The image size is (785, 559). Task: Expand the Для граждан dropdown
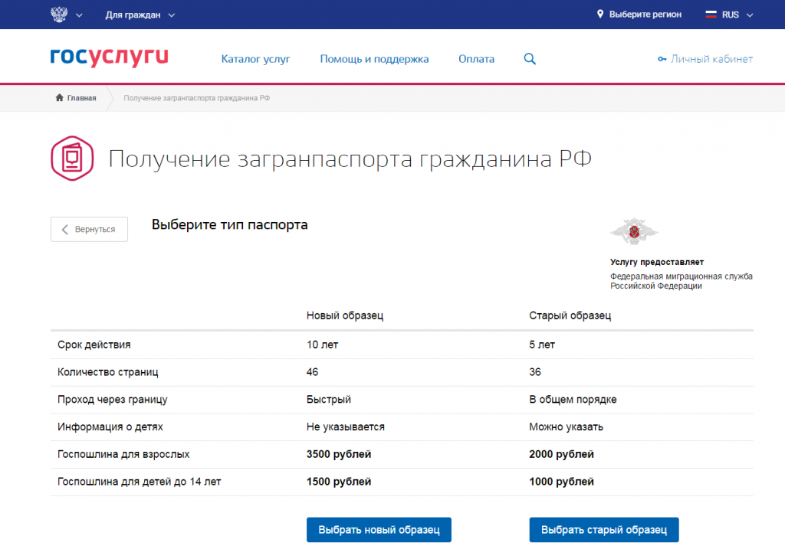(x=140, y=15)
